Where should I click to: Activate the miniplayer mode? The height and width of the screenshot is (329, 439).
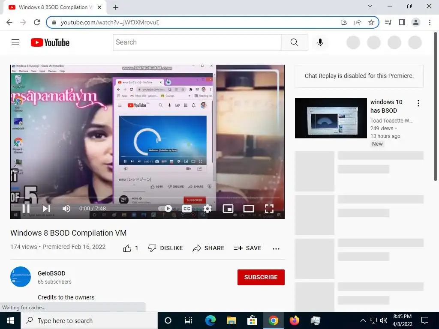pyautogui.click(x=228, y=209)
